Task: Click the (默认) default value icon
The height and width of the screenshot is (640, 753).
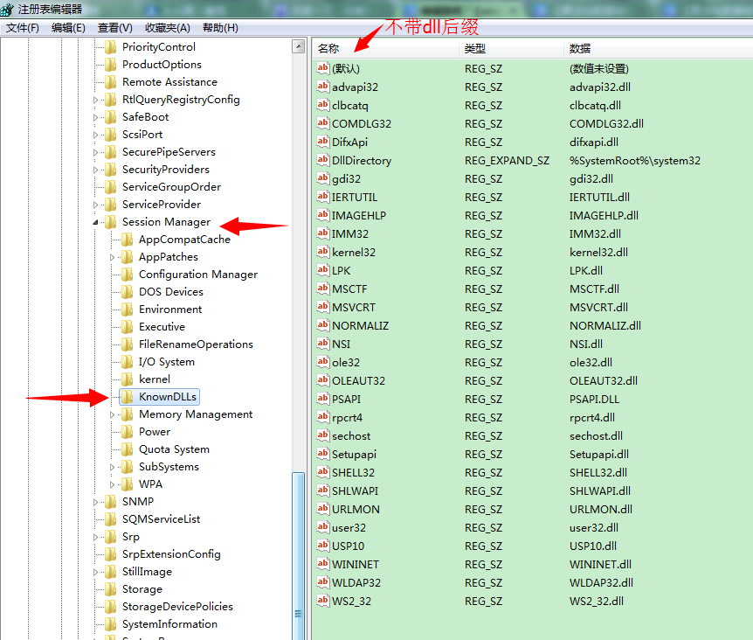Action: (x=322, y=68)
